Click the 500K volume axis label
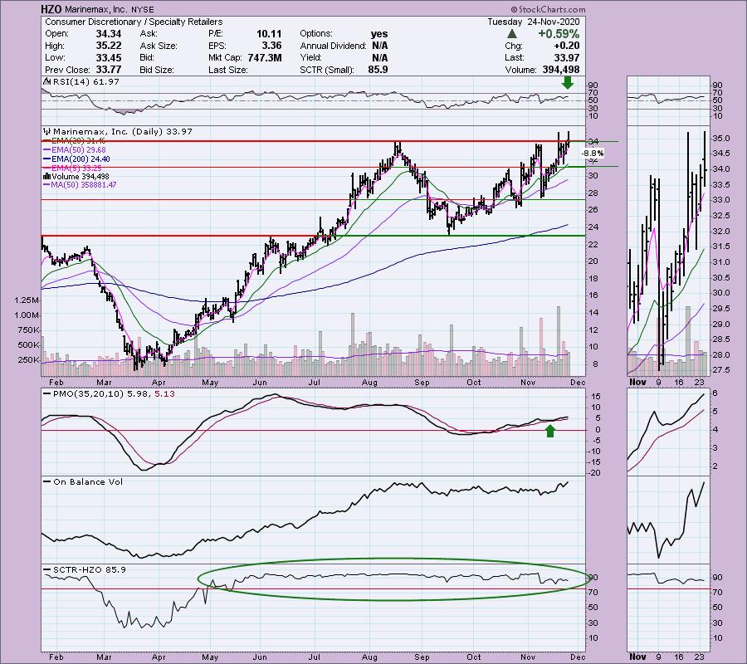This screenshot has height=664, width=747. (28, 344)
